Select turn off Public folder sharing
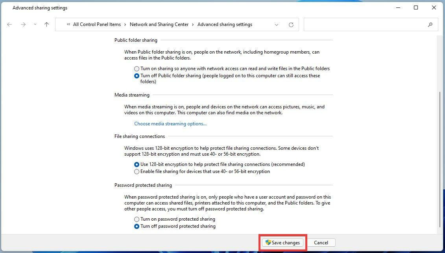Image resolution: width=445 pixels, height=253 pixels. [x=137, y=76]
